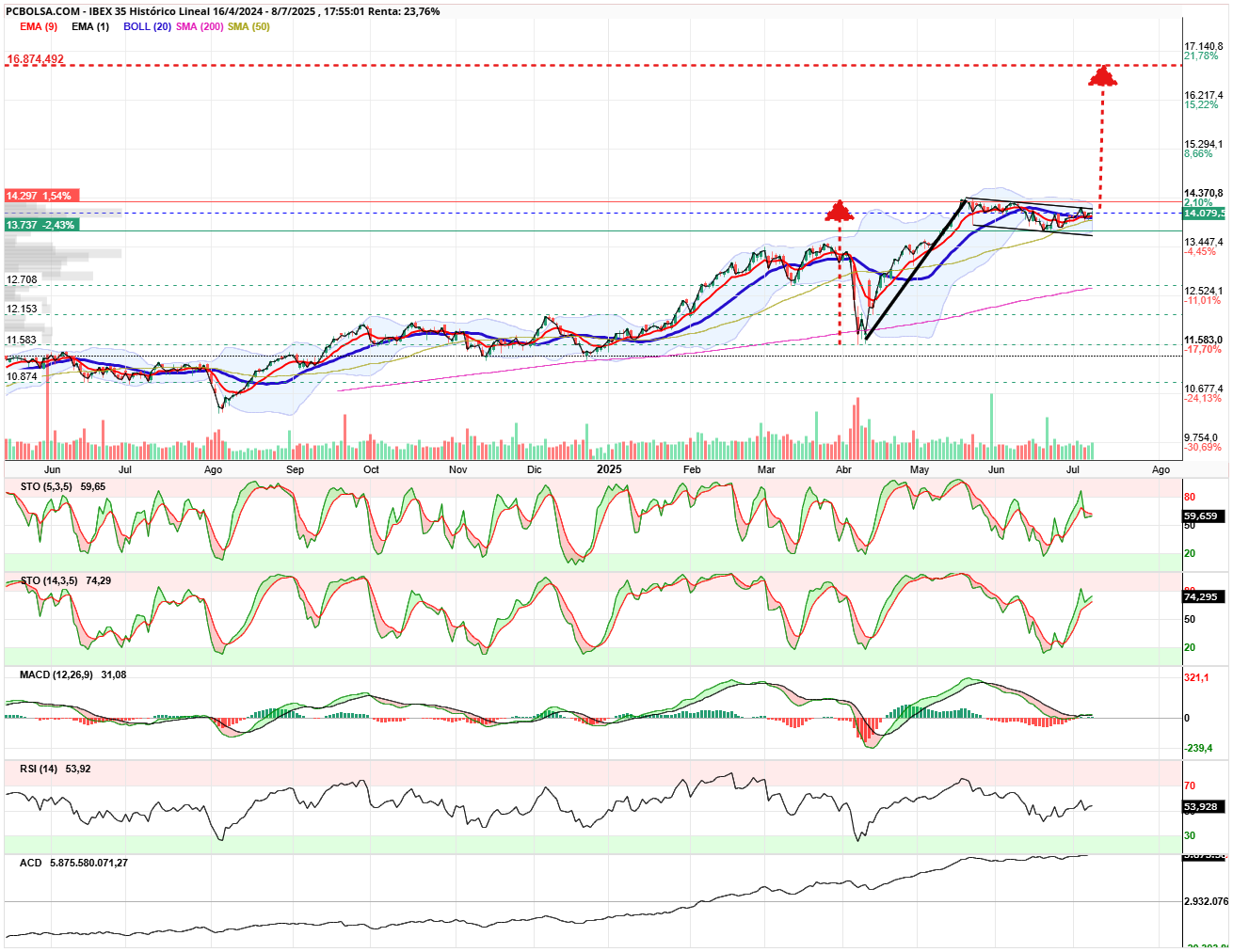Click the 16.217,4 price axis value
This screenshot has height=952, width=1233.
pyautogui.click(x=1204, y=95)
